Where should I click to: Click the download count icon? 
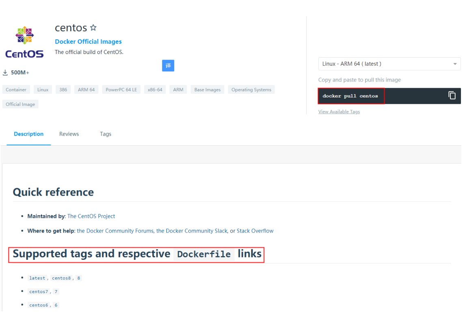click(x=5, y=73)
